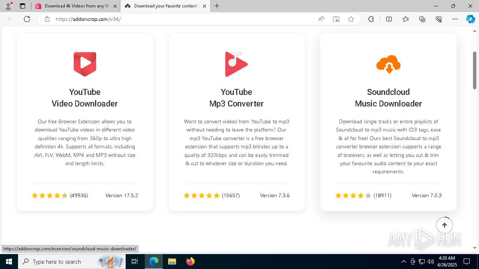Open the Edge profile avatar icon

click(8, 6)
